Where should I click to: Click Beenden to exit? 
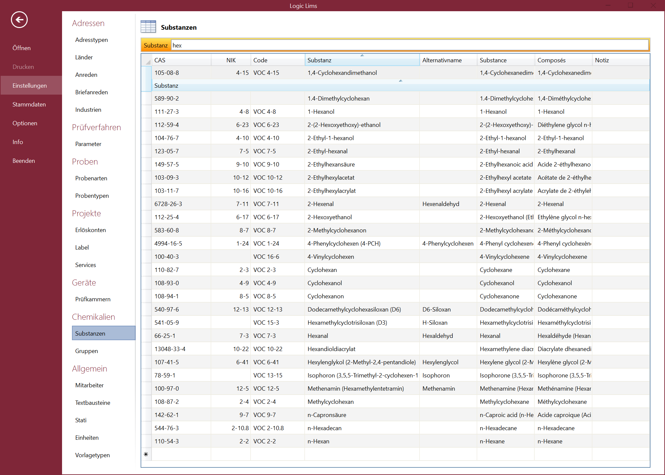(x=24, y=161)
